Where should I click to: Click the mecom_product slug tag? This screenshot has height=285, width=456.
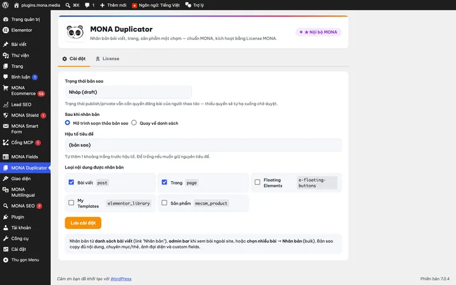[211, 203]
